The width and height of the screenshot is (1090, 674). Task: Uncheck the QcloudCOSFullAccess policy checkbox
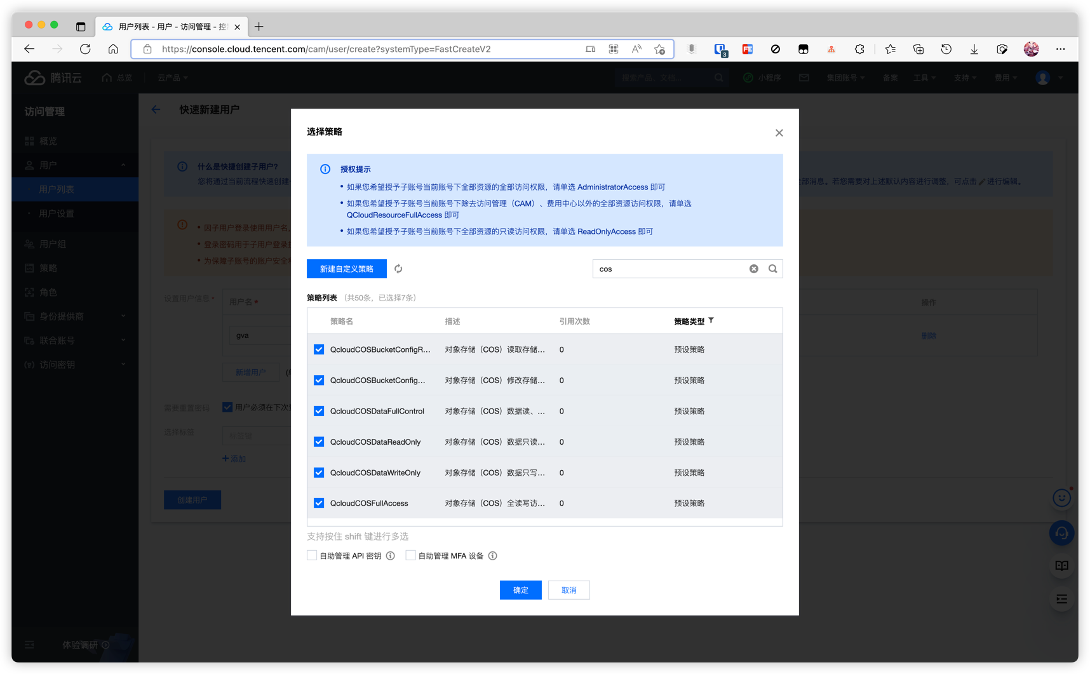[319, 503]
